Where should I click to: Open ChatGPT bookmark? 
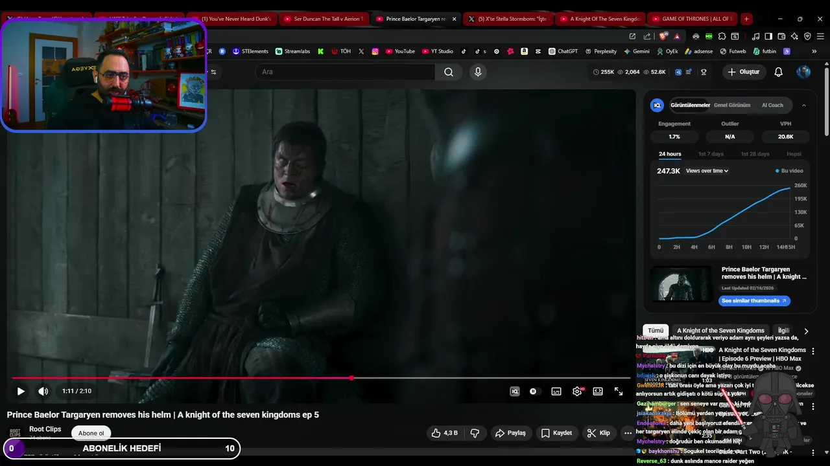pyautogui.click(x=563, y=51)
